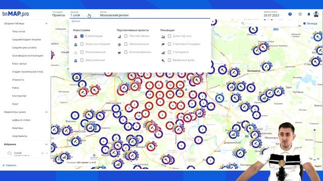The width and height of the screenshot is (323, 181).
Task: Click the red cluster marker numbered 11
Action: pyautogui.click(x=159, y=95)
